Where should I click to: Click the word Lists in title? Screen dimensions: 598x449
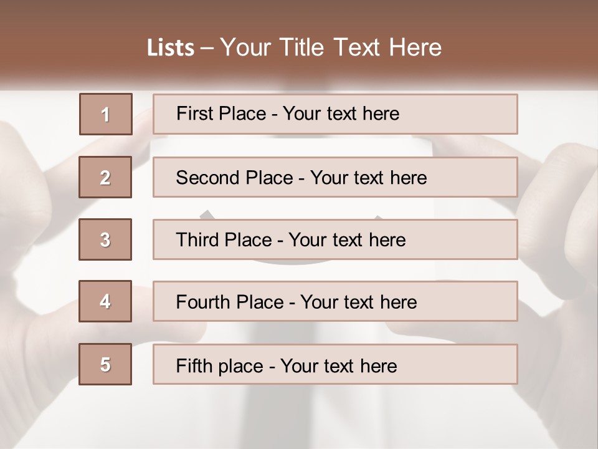tap(171, 48)
